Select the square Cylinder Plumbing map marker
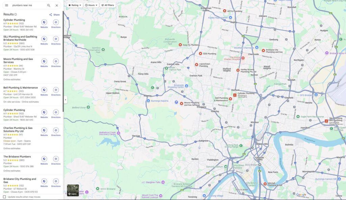The image size is (346, 200). click(235, 95)
